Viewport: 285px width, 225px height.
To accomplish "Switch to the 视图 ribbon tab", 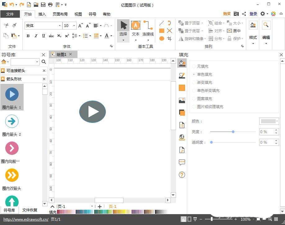I will tap(78, 14).
